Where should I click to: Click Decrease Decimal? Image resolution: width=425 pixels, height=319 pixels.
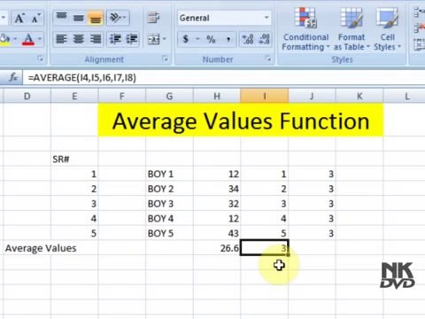[264, 39]
